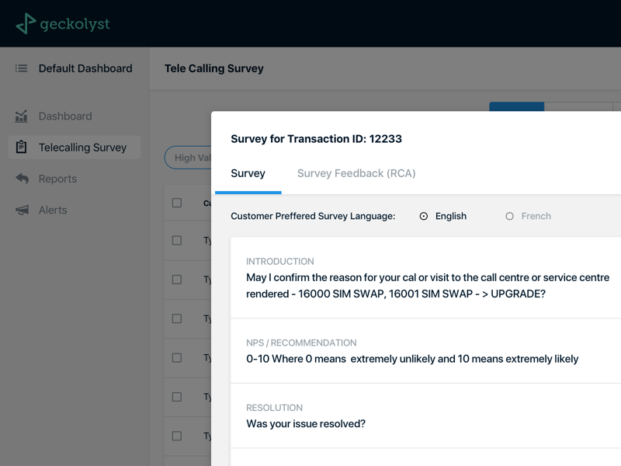
Task: Click the blue button above the dialog
Action: click(516, 106)
